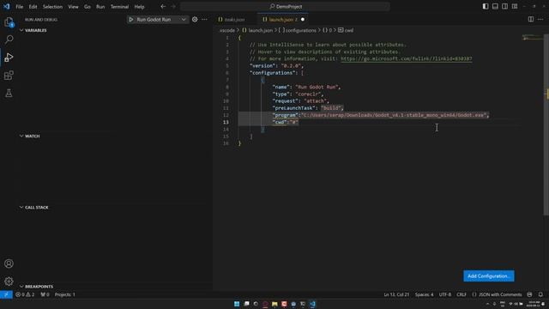Screen dimensions: 549x309
Task: Open Task View in taskbar
Action: tap(246, 304)
